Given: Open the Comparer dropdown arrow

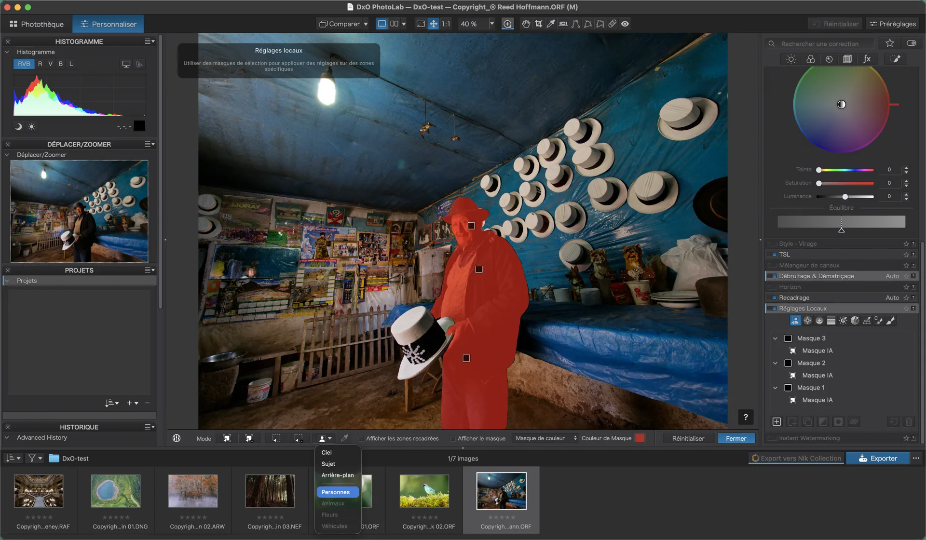Looking at the screenshot, I should [366, 24].
